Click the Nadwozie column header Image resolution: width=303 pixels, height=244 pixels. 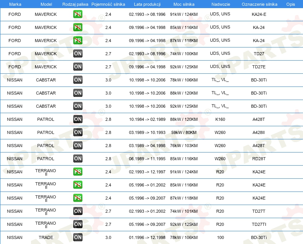tap(221, 4)
